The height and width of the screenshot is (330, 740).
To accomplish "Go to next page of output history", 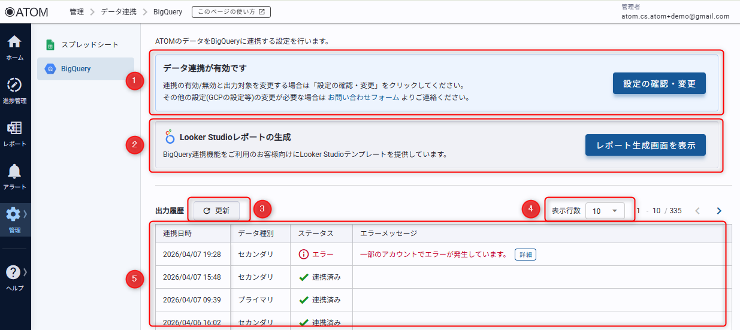I will point(719,211).
